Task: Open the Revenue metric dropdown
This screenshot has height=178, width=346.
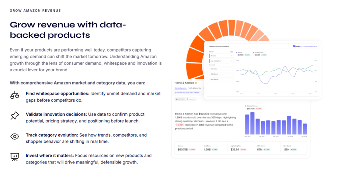Action: (221, 56)
